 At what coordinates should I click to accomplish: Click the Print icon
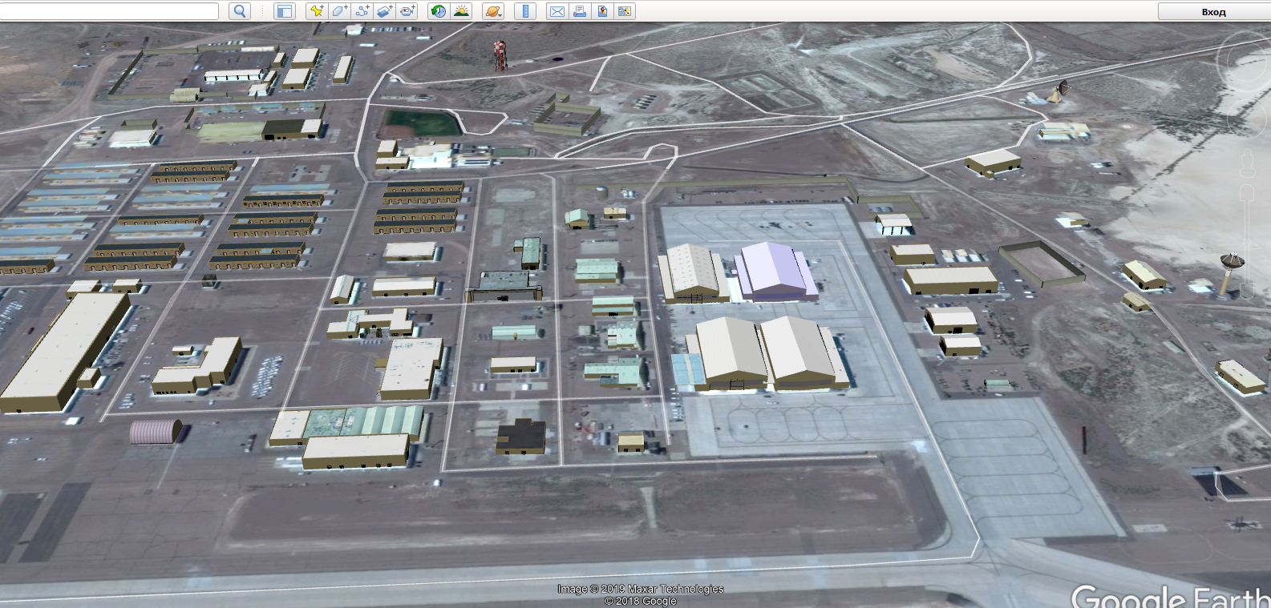(579, 11)
